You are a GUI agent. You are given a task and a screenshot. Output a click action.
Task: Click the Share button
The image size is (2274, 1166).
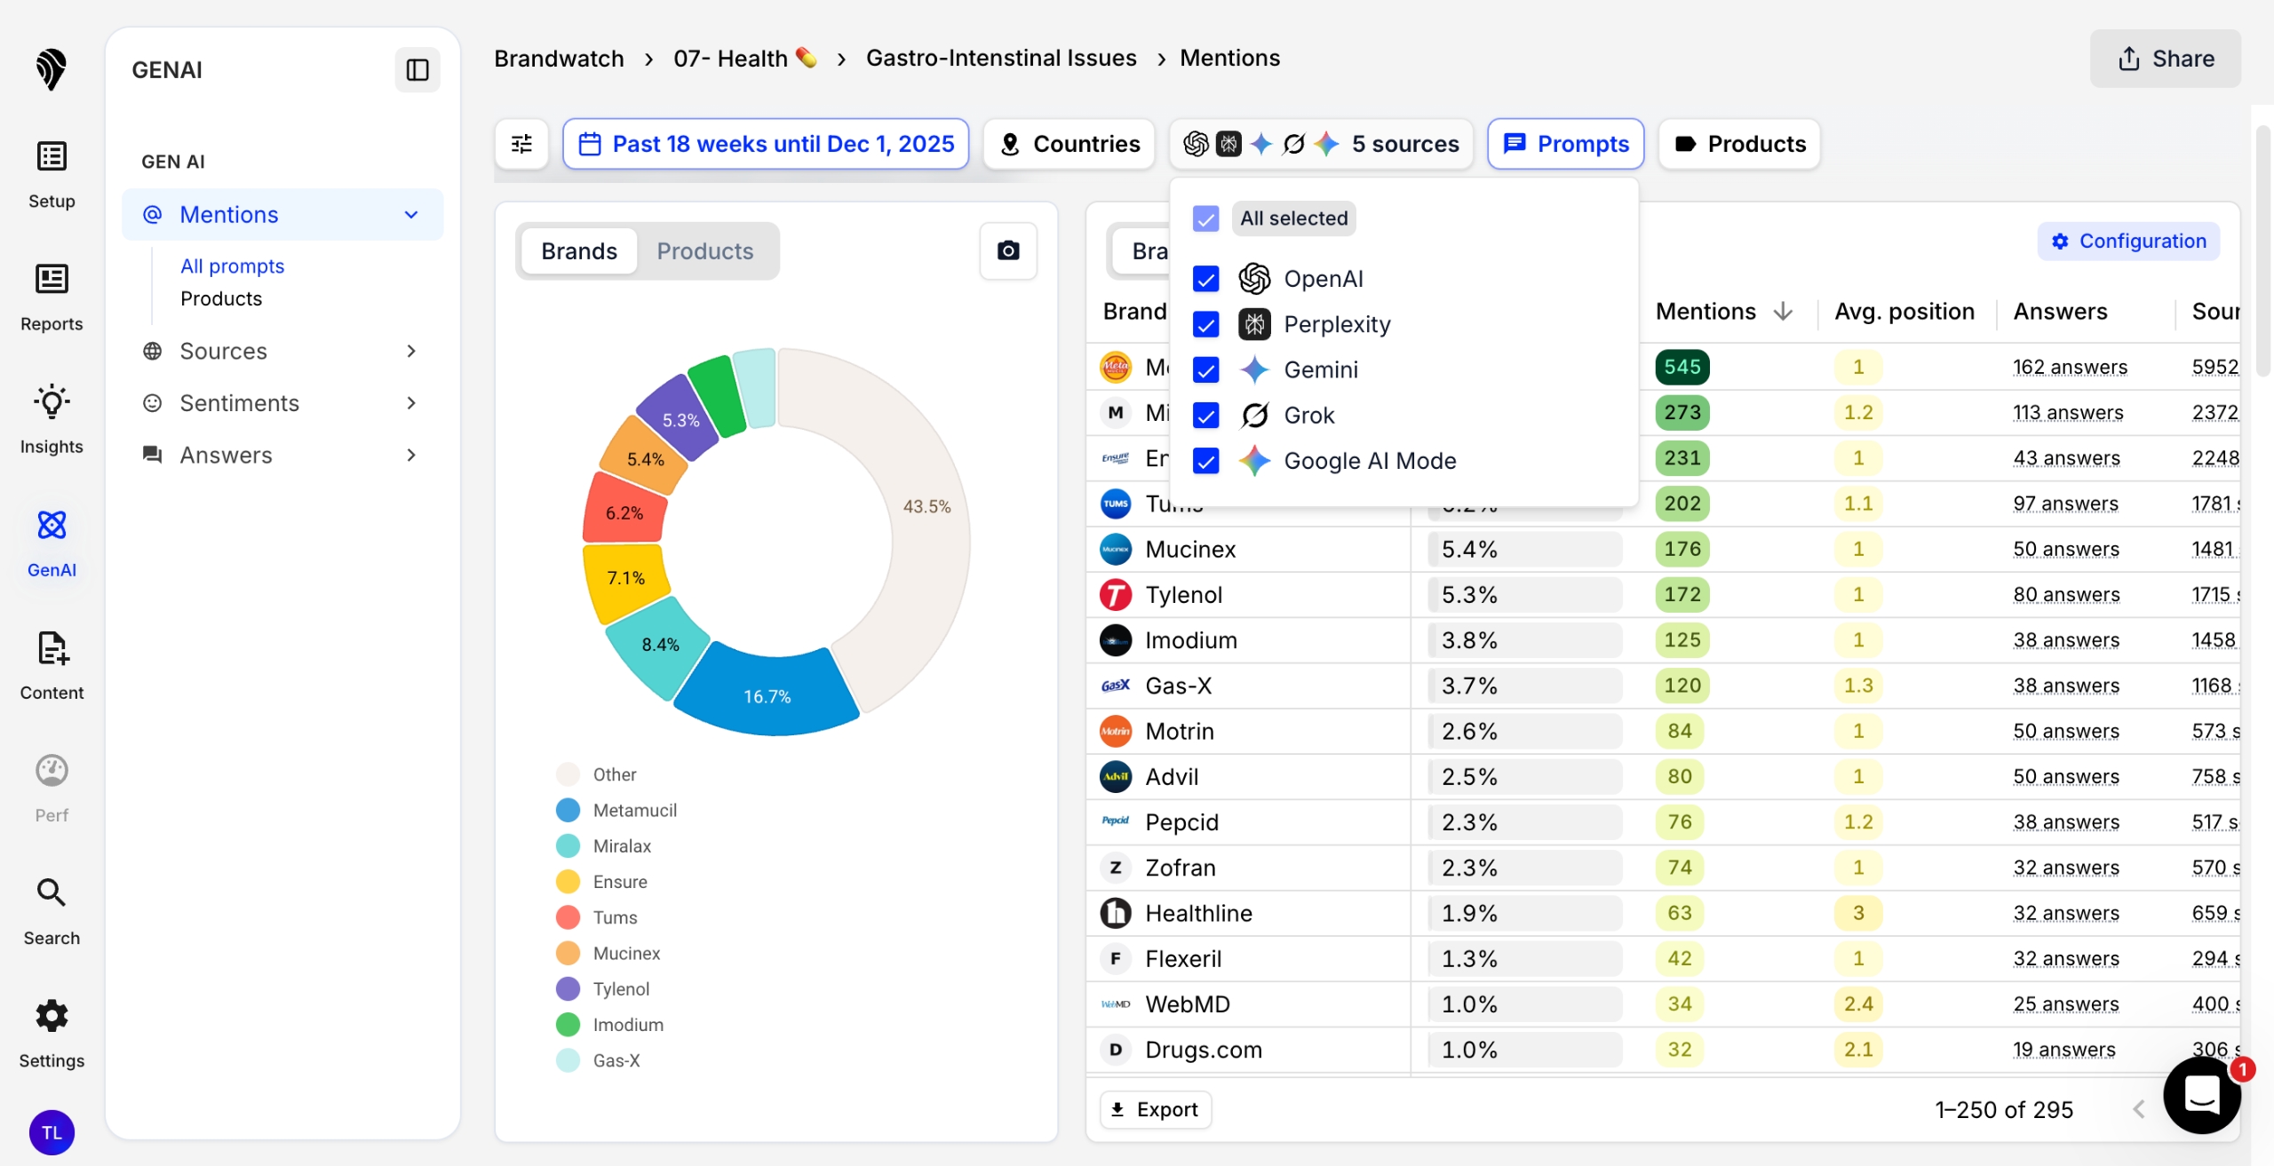(2166, 59)
